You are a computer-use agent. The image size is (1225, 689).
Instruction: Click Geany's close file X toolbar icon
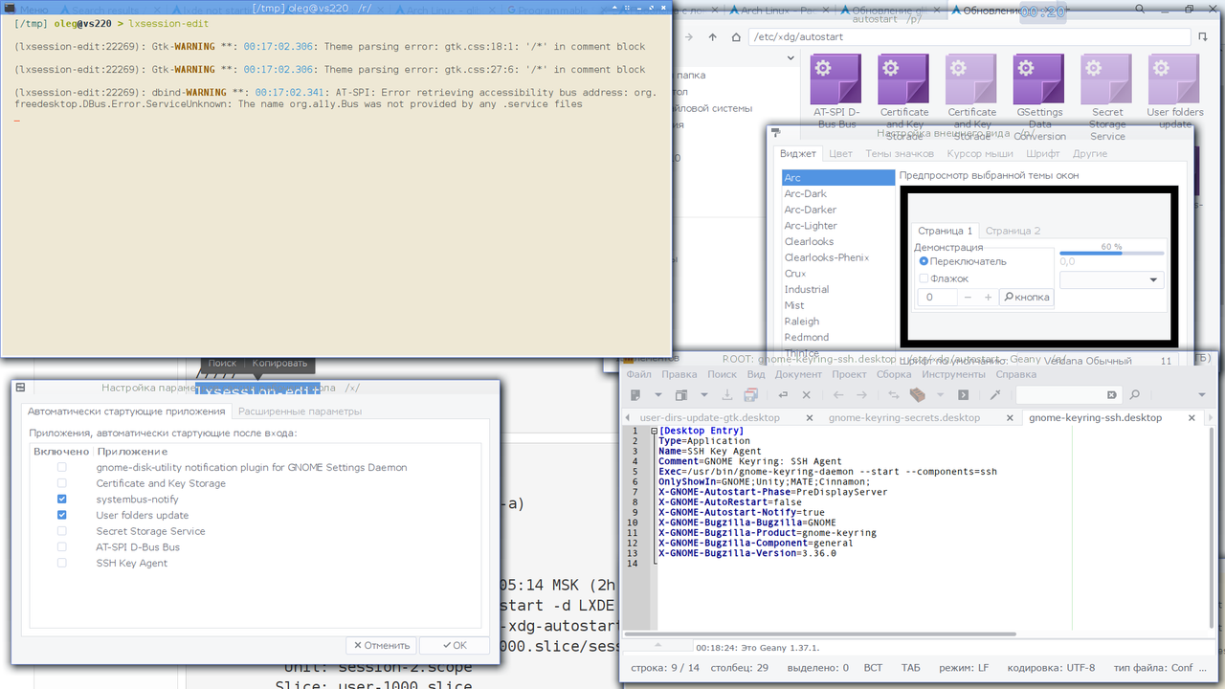click(806, 394)
